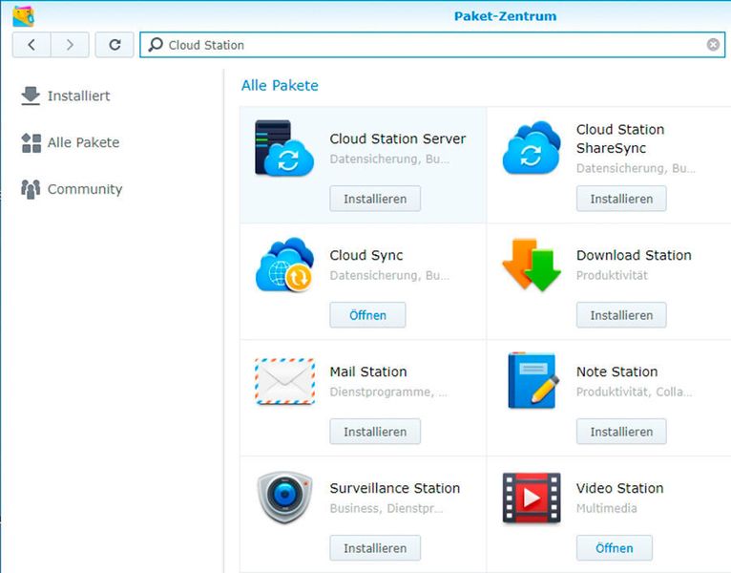Viewport: 731px width, 573px height.
Task: Open Video Station film icon
Action: [532, 498]
